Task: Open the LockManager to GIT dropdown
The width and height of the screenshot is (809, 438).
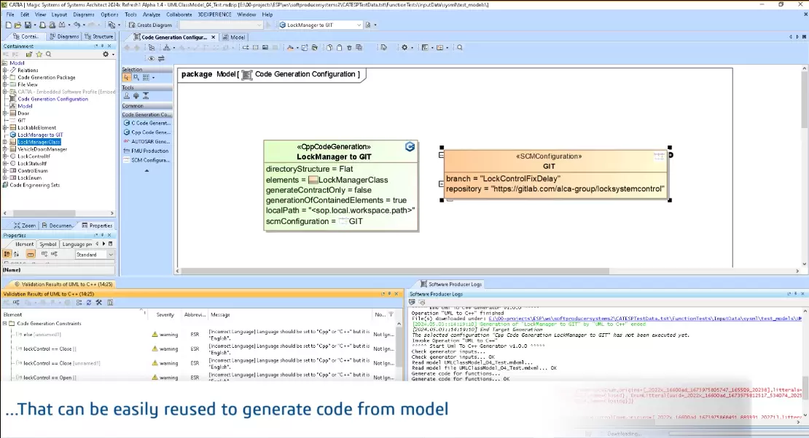Action: coord(359,25)
